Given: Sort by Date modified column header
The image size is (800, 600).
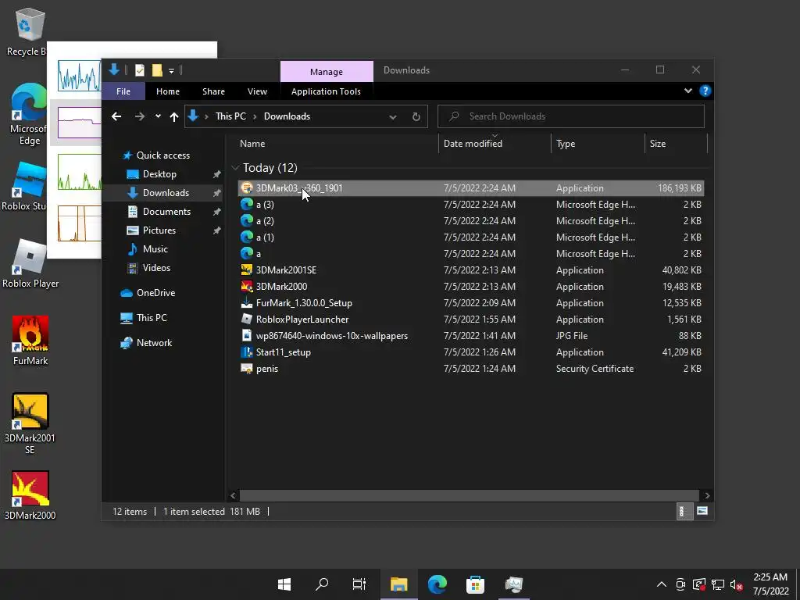Looking at the screenshot, I should click(x=495, y=144).
